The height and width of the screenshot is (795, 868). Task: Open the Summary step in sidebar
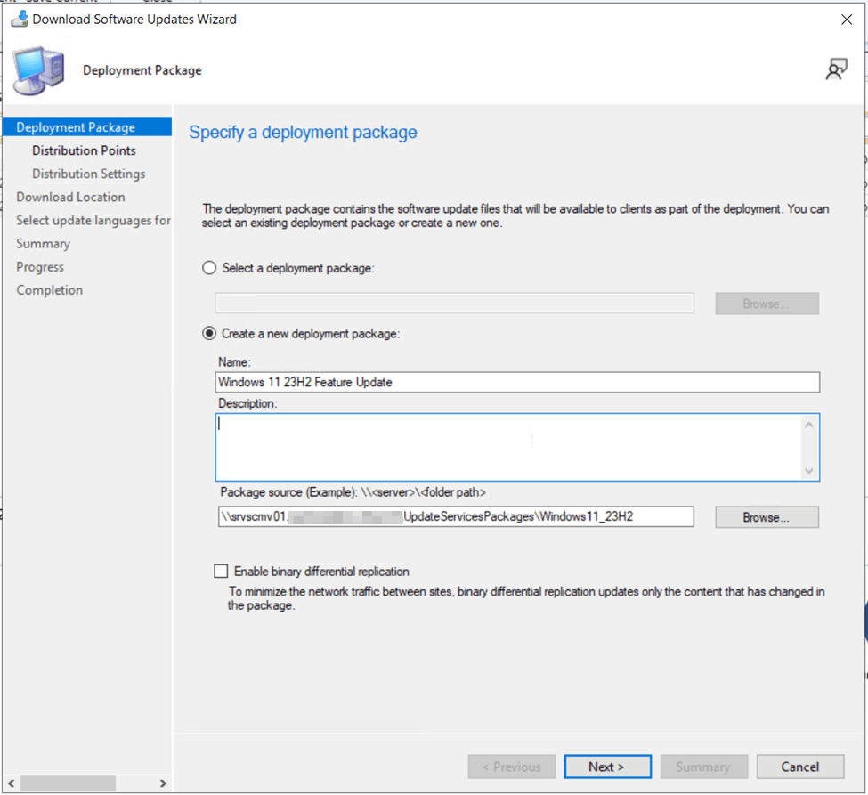tap(43, 243)
